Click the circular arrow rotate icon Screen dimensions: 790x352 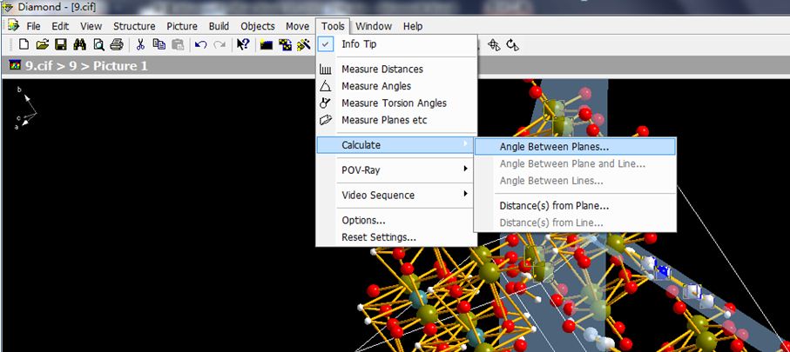tap(513, 45)
